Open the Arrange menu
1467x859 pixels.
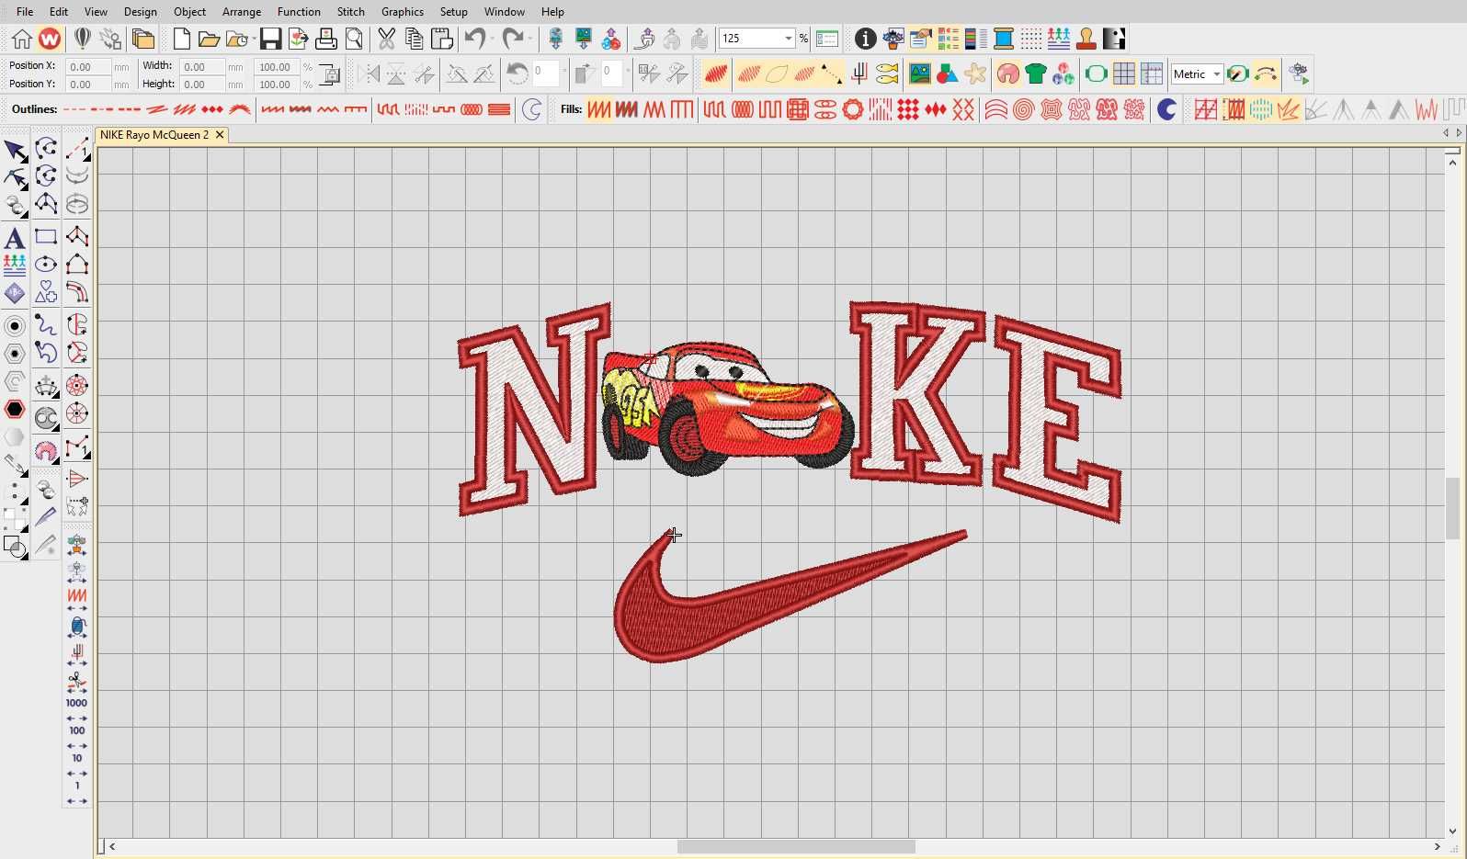[x=242, y=11]
